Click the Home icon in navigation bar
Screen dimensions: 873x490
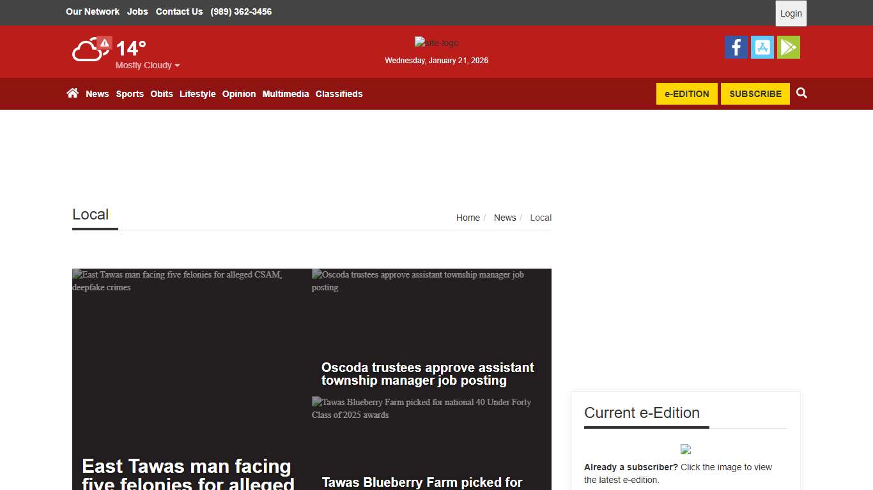tap(73, 93)
